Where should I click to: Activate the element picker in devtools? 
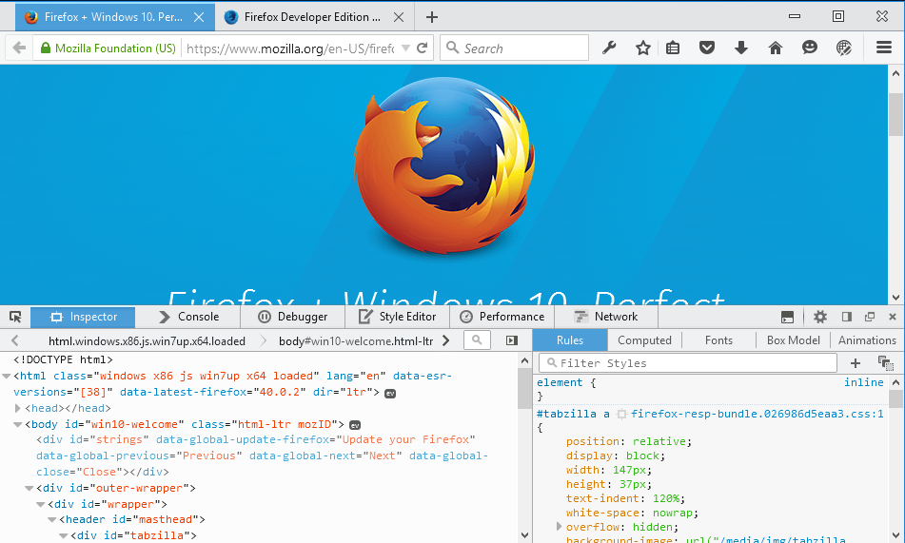[15, 317]
